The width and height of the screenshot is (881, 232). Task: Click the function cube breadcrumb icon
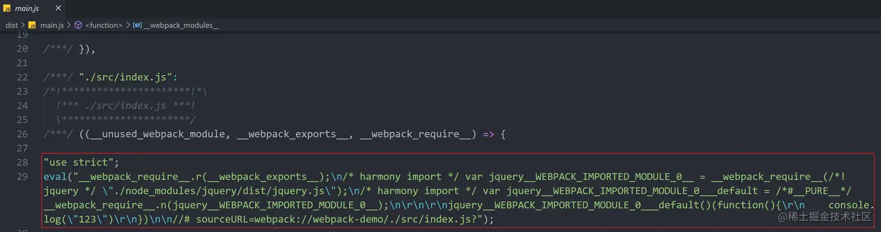[x=78, y=25]
